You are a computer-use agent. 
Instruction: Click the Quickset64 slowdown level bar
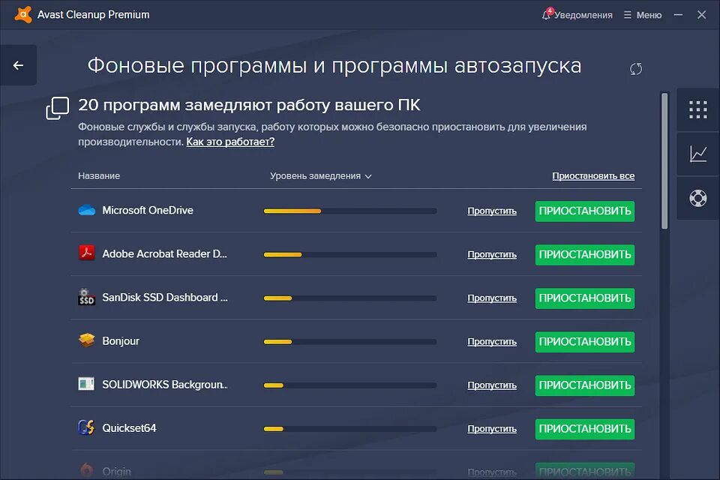(x=350, y=428)
